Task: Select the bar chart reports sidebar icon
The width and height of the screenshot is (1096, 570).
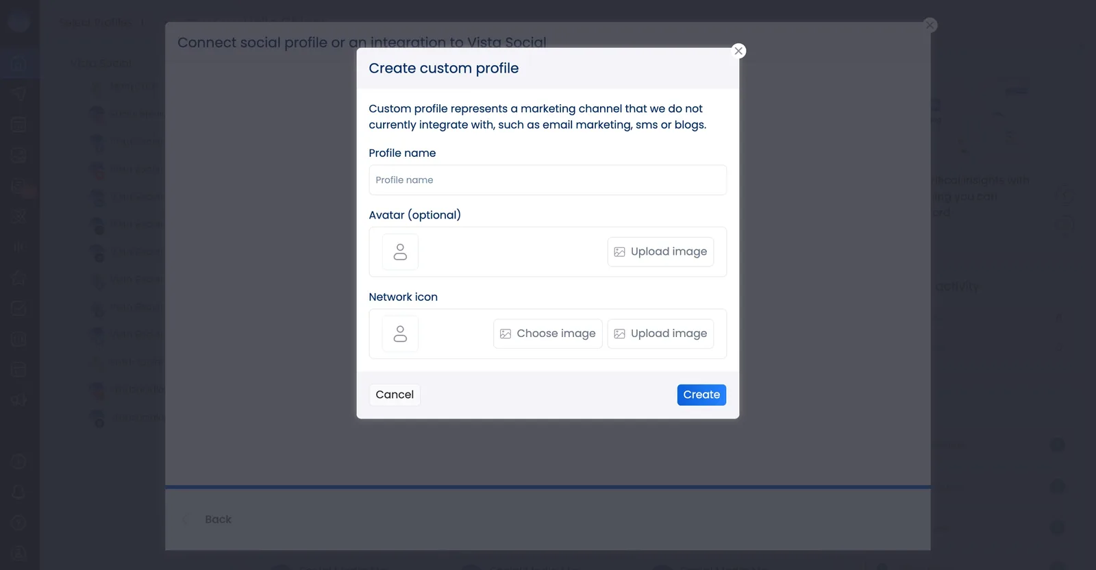Action: 19,247
